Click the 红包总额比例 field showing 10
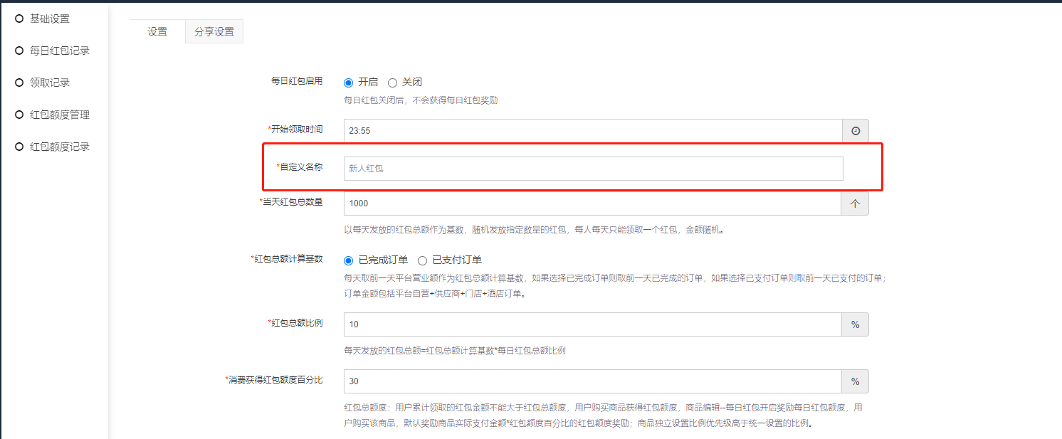The height and width of the screenshot is (439, 1062). click(592, 324)
